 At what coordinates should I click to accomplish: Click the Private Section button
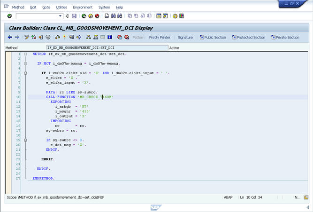284,37
